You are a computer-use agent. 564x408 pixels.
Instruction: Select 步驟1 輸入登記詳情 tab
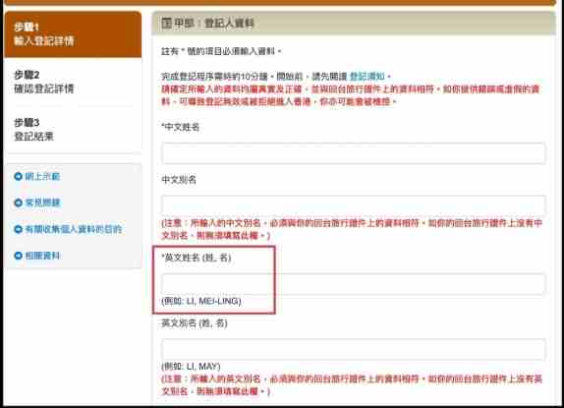(73, 34)
